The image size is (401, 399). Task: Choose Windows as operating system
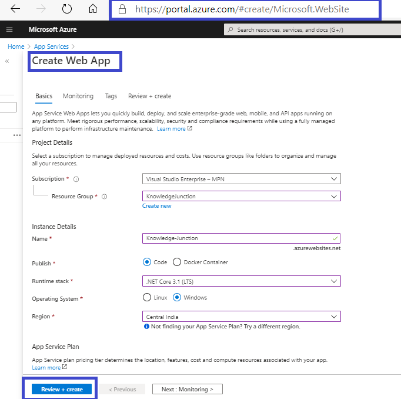point(177,297)
